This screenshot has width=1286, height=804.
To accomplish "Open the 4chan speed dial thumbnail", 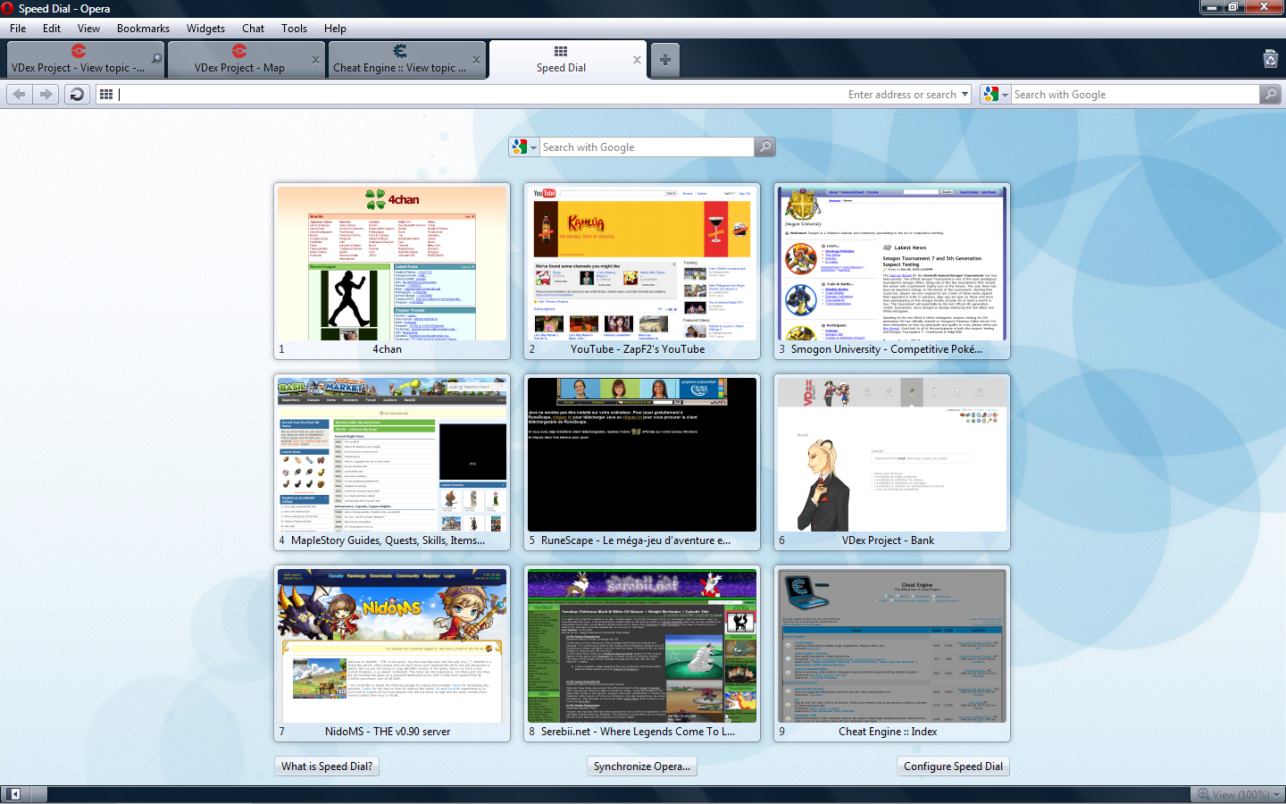I will coord(392,272).
